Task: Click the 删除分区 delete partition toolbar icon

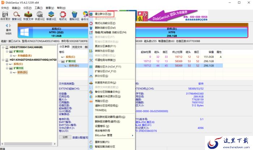Action: (74, 16)
